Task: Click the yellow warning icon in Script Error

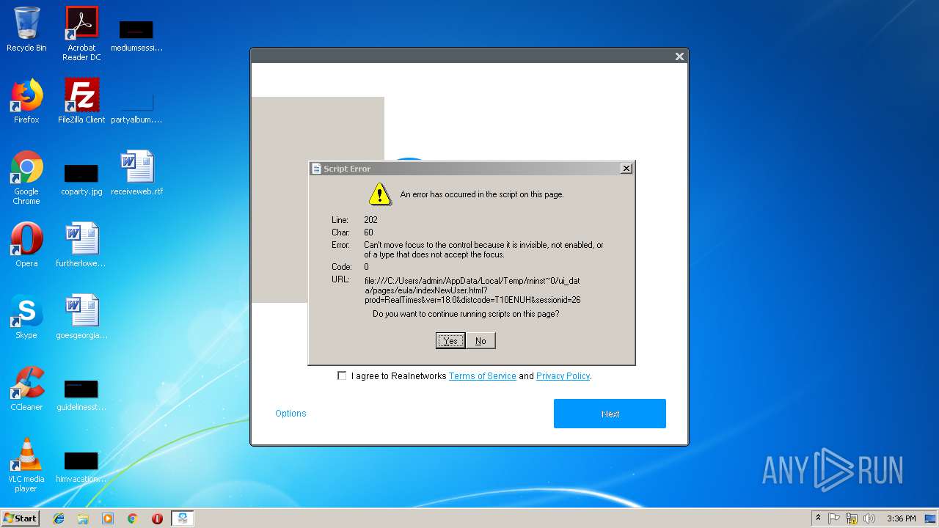Action: (379, 194)
